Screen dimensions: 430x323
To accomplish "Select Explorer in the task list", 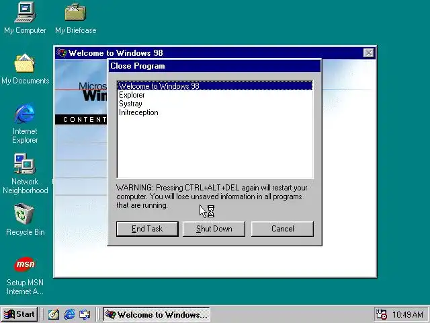I will (x=215, y=95).
